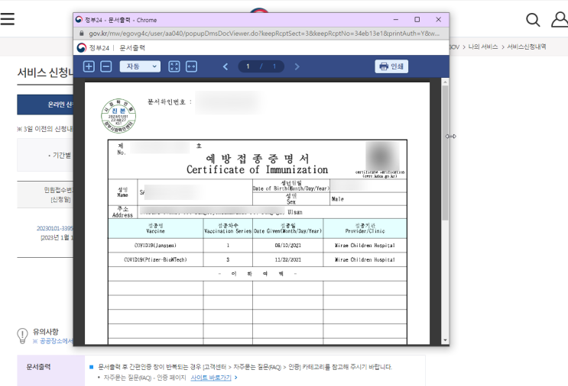Image resolution: width=568 pixels, height=386 pixels.
Task: Zoom in with the plus icon
Action: click(x=89, y=66)
